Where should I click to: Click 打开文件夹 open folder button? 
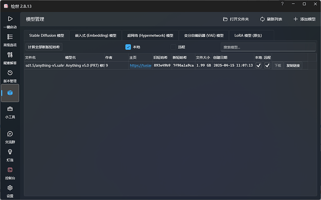[236, 19]
